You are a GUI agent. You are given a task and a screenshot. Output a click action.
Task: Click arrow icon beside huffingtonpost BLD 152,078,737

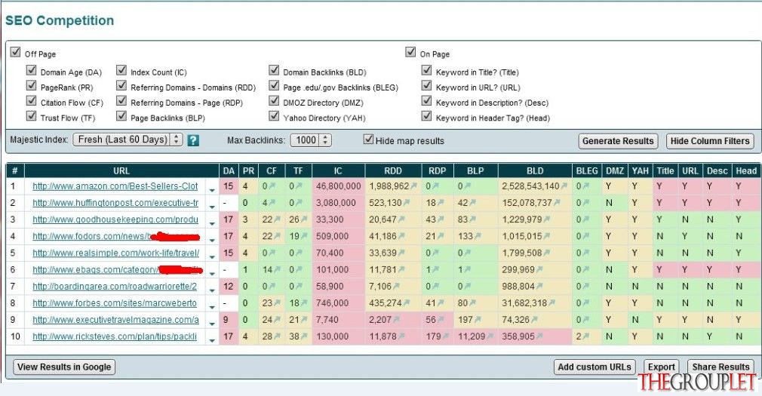tap(558, 203)
